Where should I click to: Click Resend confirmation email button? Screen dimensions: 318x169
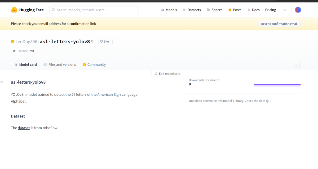click(279, 24)
